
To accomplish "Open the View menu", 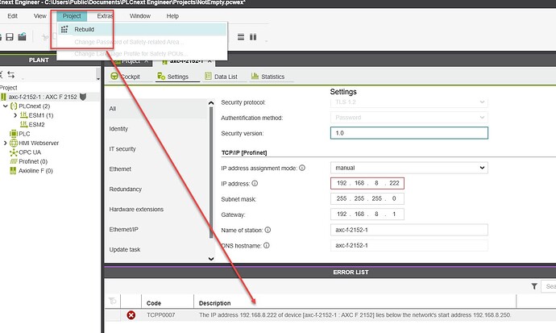I will pyautogui.click(x=40, y=16).
